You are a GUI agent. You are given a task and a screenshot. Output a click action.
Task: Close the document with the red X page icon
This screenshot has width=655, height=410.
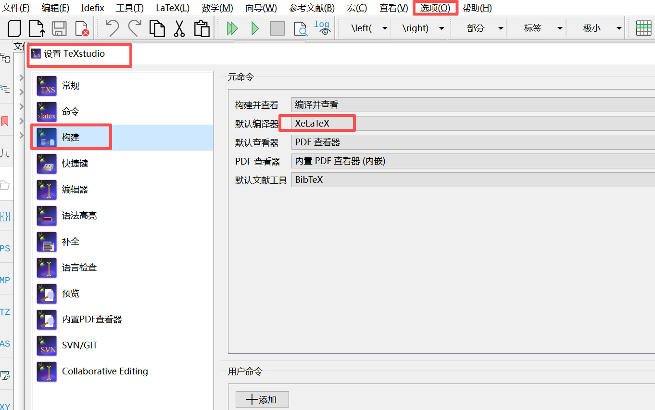[x=82, y=28]
